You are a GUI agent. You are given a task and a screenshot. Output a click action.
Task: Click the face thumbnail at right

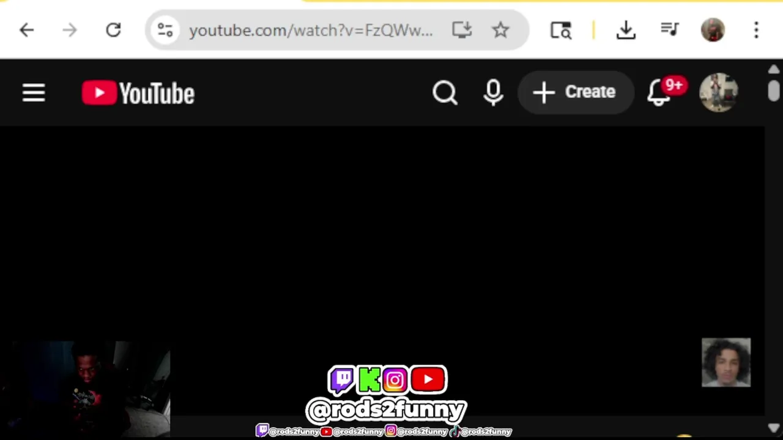pyautogui.click(x=726, y=362)
